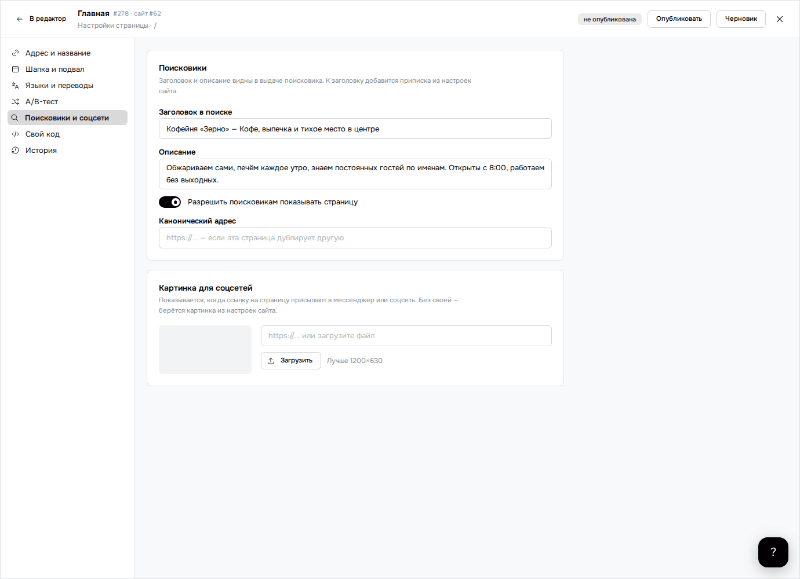800x579 pixels.
Task: Click the Настройки страницы breadcrumb text
Action: (113, 25)
